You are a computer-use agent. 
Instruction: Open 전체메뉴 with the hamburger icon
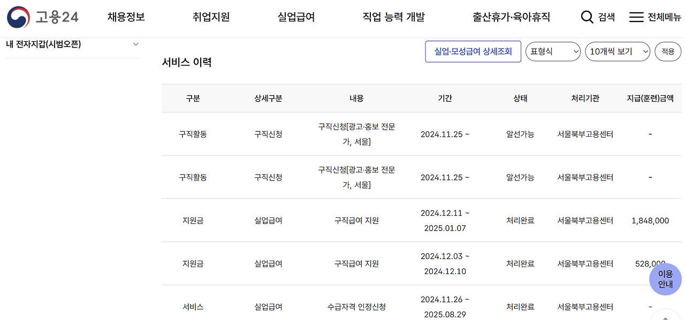point(636,17)
